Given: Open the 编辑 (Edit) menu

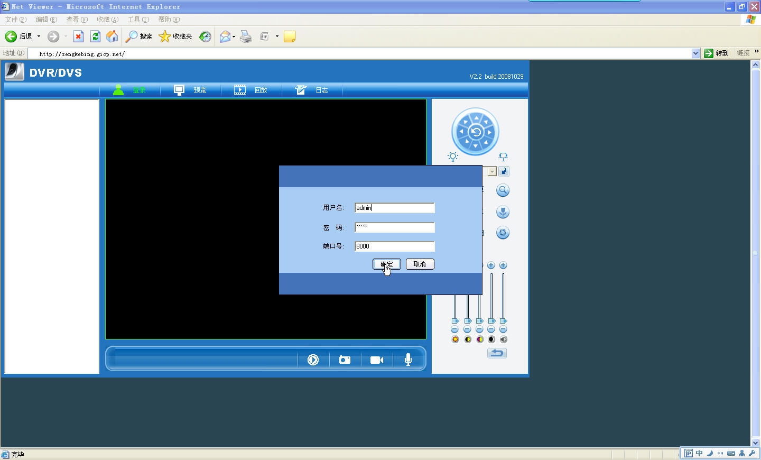Looking at the screenshot, I should coord(46,20).
